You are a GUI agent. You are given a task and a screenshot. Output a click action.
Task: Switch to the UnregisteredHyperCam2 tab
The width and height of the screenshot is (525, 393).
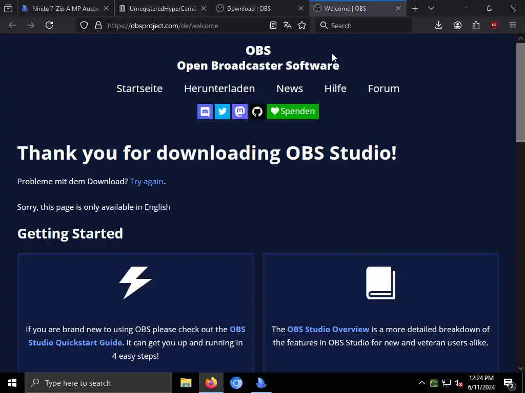[x=163, y=8]
